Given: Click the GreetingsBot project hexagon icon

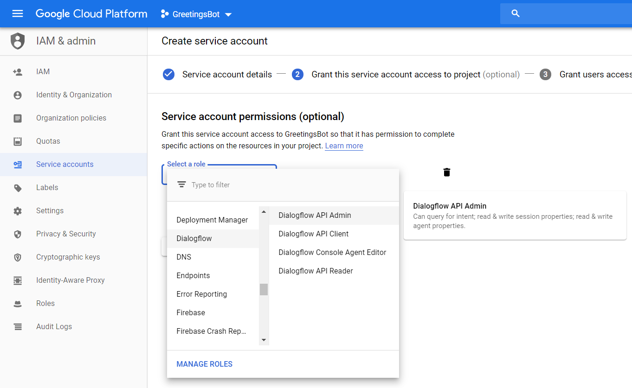Looking at the screenshot, I should [x=164, y=14].
